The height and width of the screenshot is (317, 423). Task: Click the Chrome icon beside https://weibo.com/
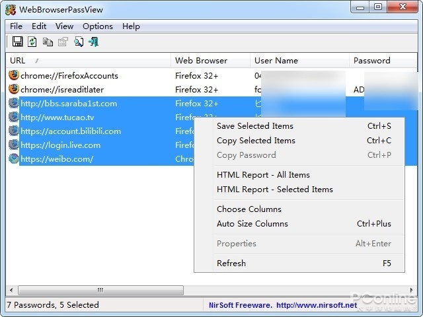click(14, 158)
